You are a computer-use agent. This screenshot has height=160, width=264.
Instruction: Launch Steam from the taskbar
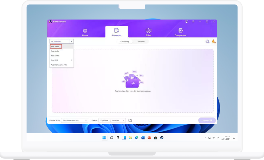pos(162,138)
